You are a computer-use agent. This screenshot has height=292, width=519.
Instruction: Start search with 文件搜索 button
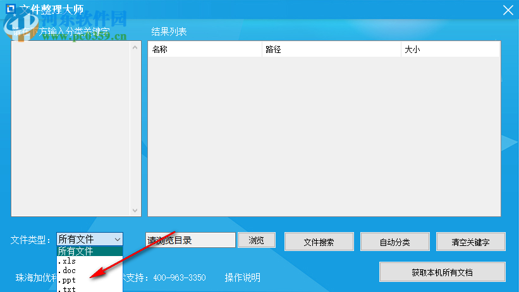pos(319,242)
